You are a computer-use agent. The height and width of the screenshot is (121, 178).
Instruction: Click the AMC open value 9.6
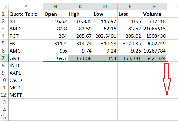[x=56, y=51]
